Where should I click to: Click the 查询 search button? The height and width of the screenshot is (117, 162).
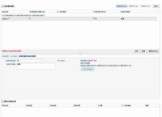[x=156, y=6]
